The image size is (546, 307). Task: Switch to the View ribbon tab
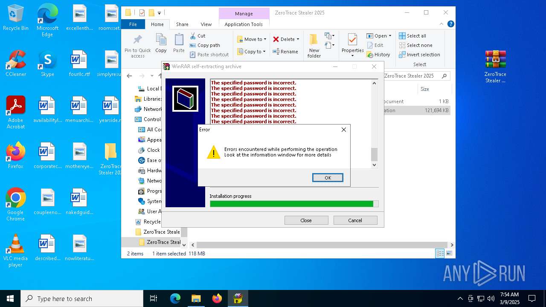pyautogui.click(x=206, y=24)
